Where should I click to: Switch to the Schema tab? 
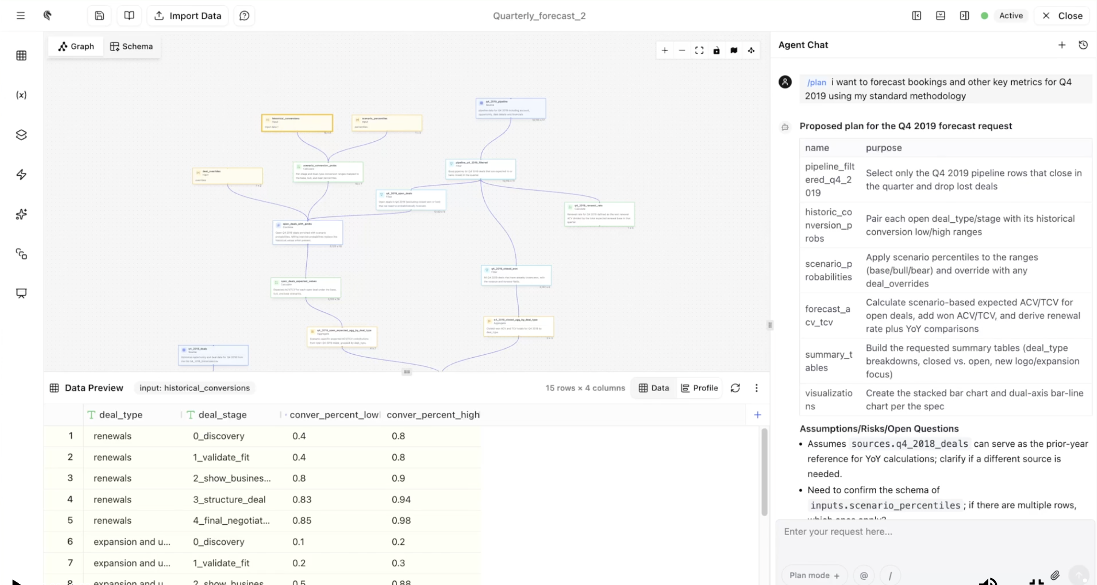(x=132, y=46)
